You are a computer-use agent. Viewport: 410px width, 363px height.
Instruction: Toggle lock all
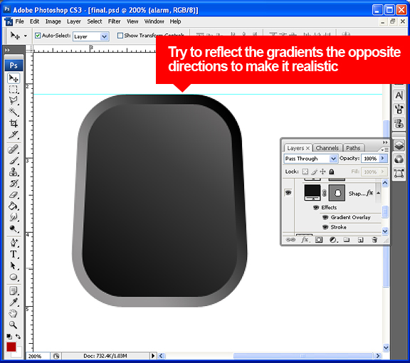point(332,172)
